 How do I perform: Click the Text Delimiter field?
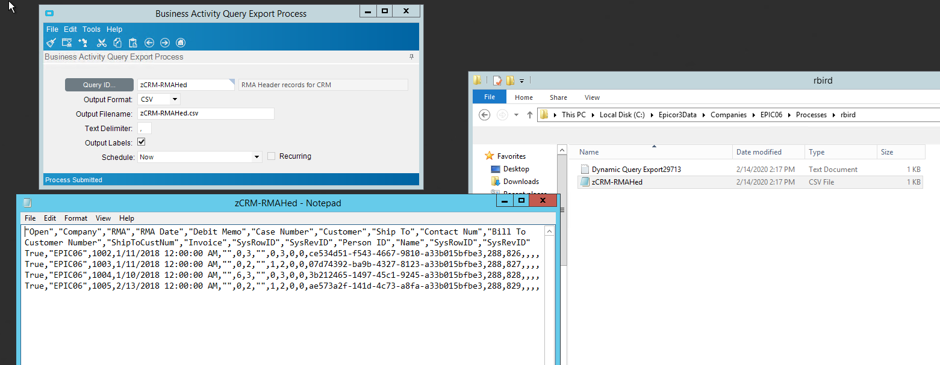tap(145, 128)
